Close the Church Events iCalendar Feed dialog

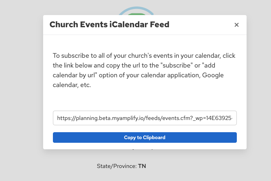coord(236,25)
